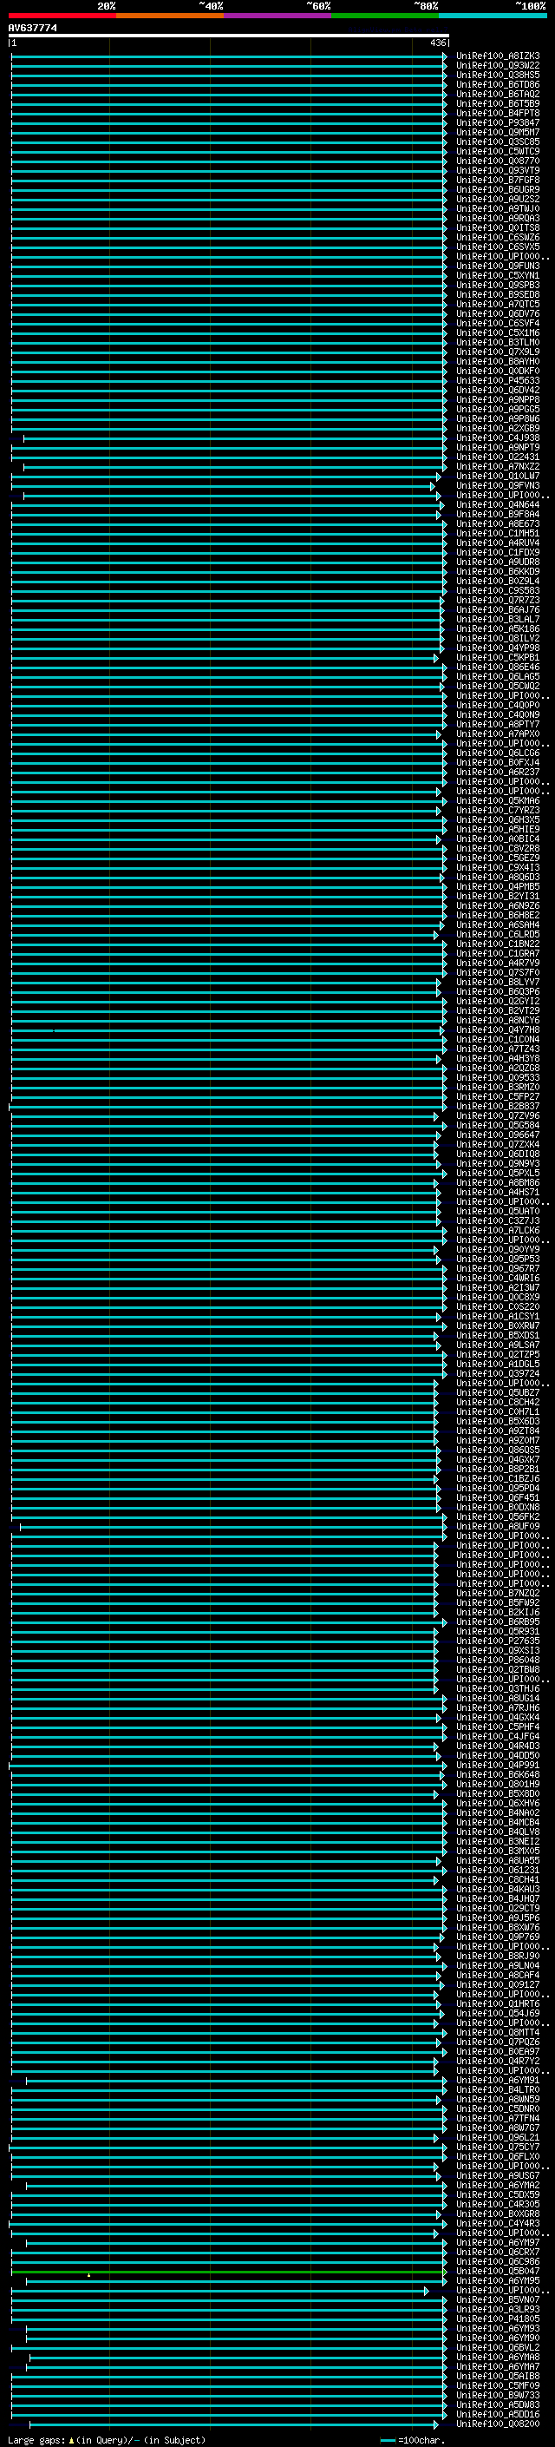Click the green ~80% identity legend segment
The width and height of the screenshot is (555, 2447).
point(385,16)
